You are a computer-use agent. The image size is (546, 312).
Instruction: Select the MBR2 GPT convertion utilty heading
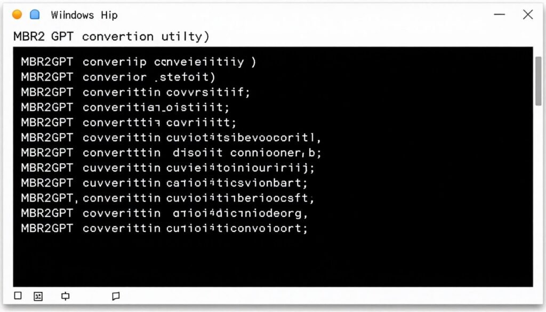110,36
